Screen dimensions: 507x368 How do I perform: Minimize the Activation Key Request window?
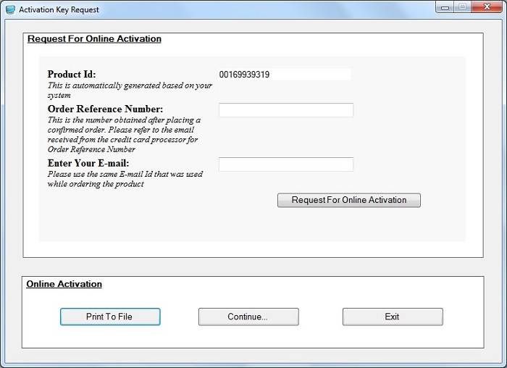(x=445, y=8)
